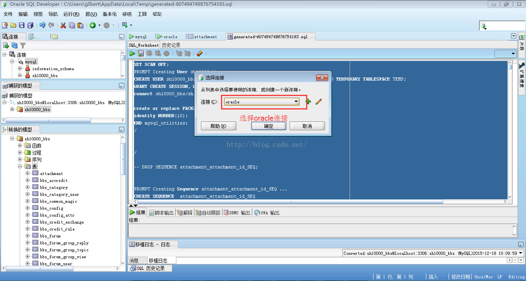Create a new connection in the dialog with the plus icon
526x281 pixels.
tap(308, 102)
